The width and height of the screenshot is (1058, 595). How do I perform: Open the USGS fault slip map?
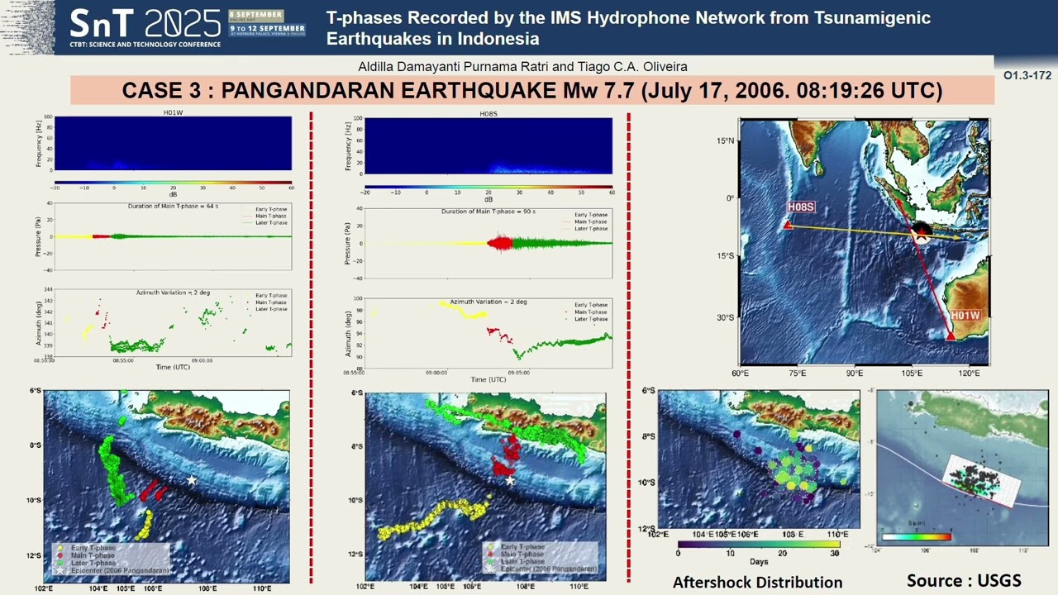point(962,469)
